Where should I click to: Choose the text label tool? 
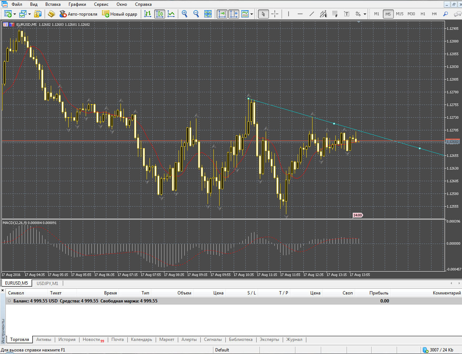point(347,14)
